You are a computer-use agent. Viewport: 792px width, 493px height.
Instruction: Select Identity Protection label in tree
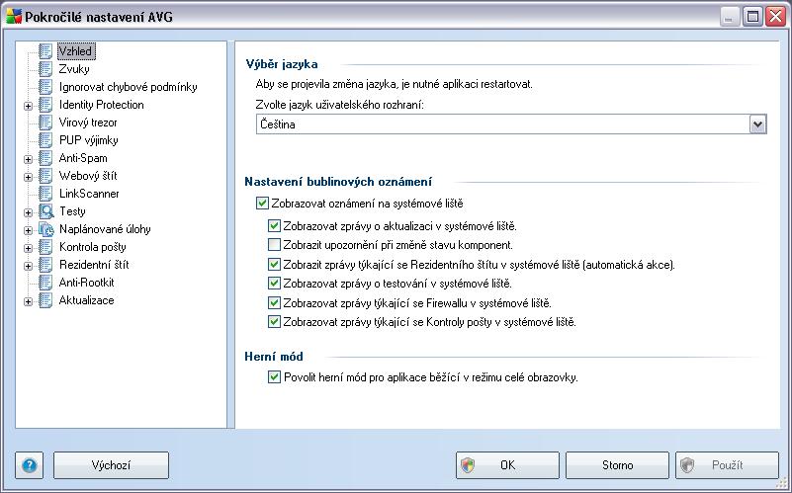tap(102, 105)
